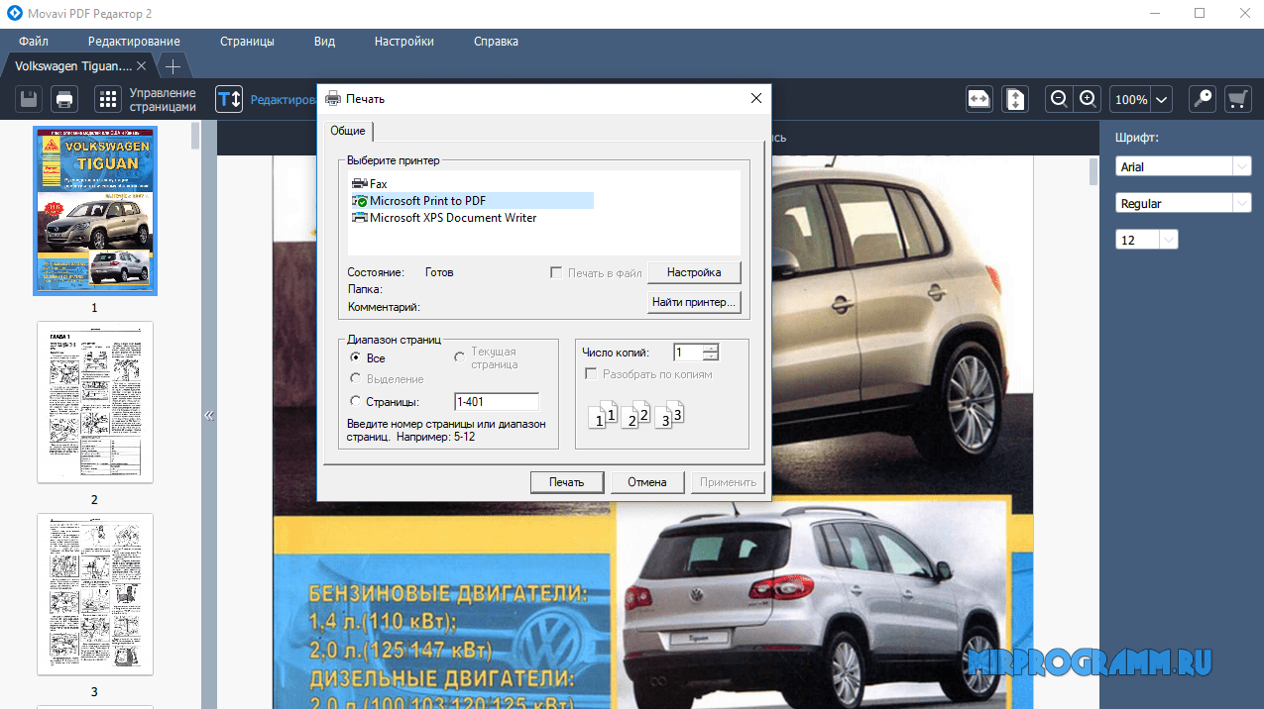Screen dimensions: 1264x709
Task: Click the printer icon in the main toolbar
Action: coord(63,99)
